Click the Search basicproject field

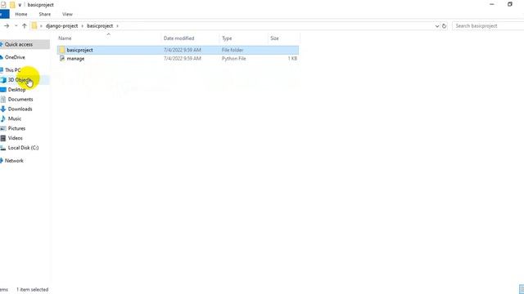point(488,25)
